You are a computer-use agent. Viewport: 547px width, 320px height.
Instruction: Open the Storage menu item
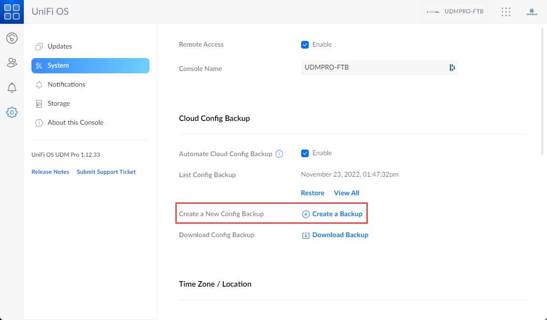click(91, 103)
